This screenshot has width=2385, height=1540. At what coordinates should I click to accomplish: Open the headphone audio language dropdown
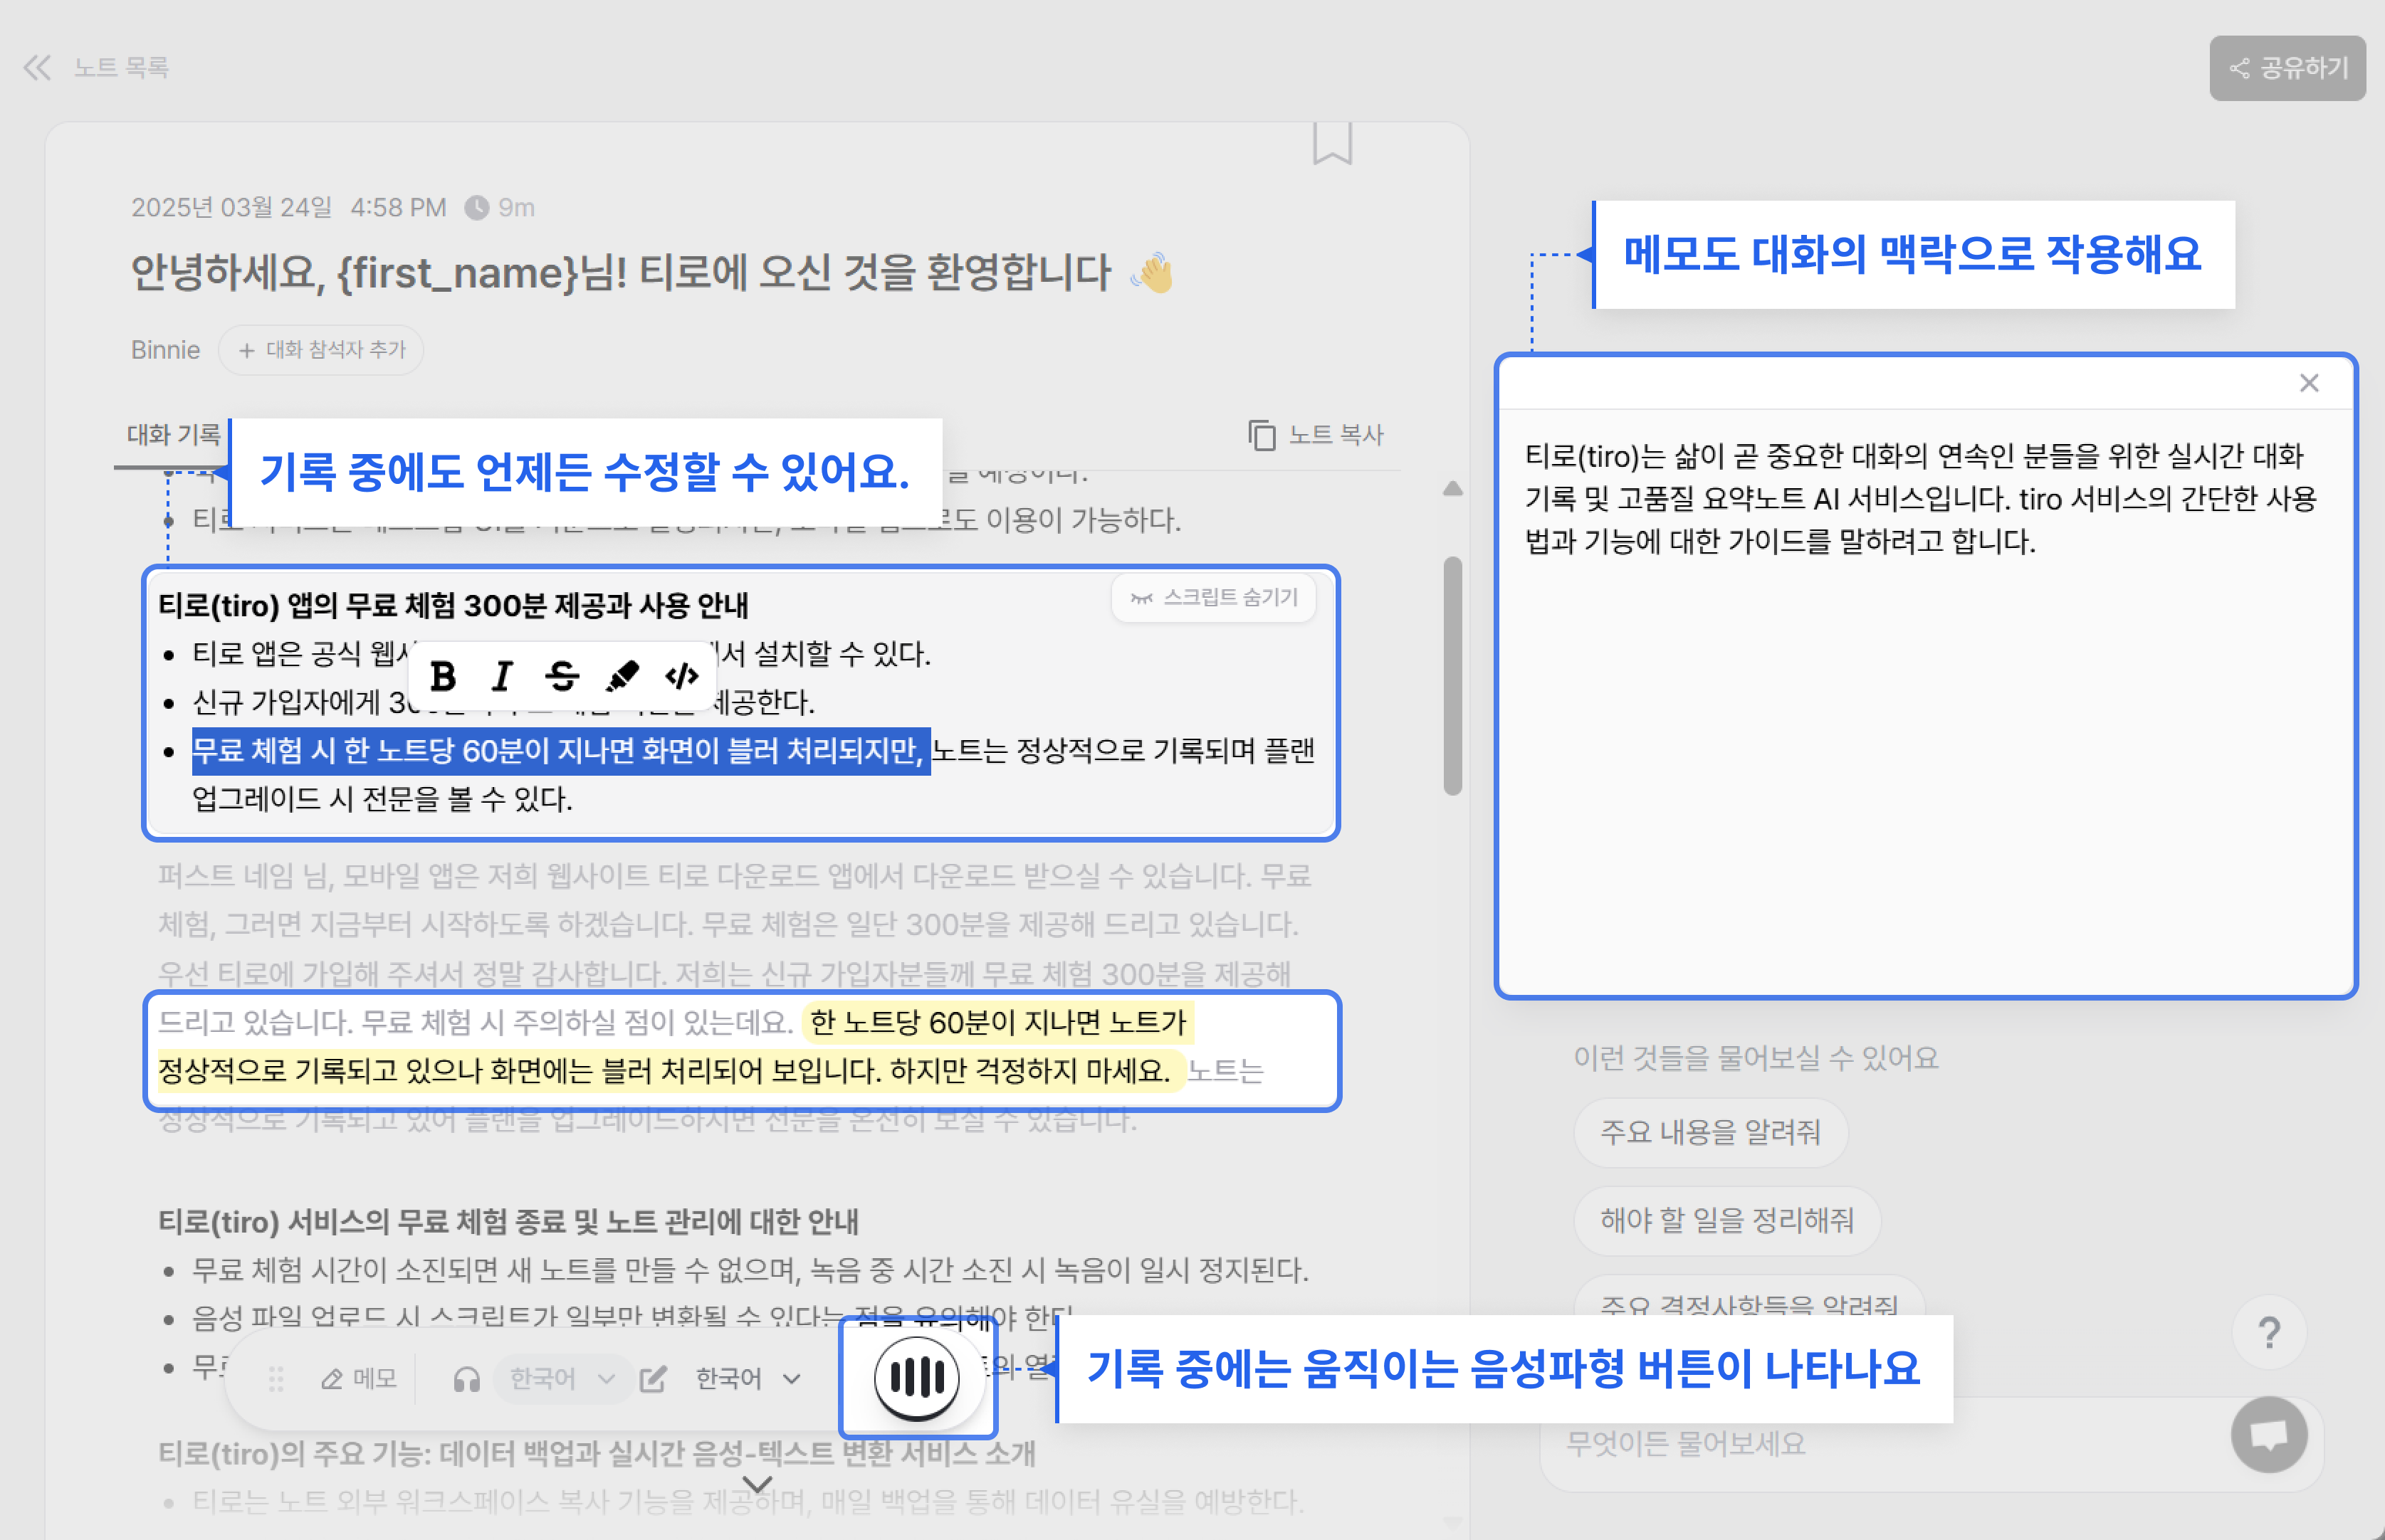[x=560, y=1379]
